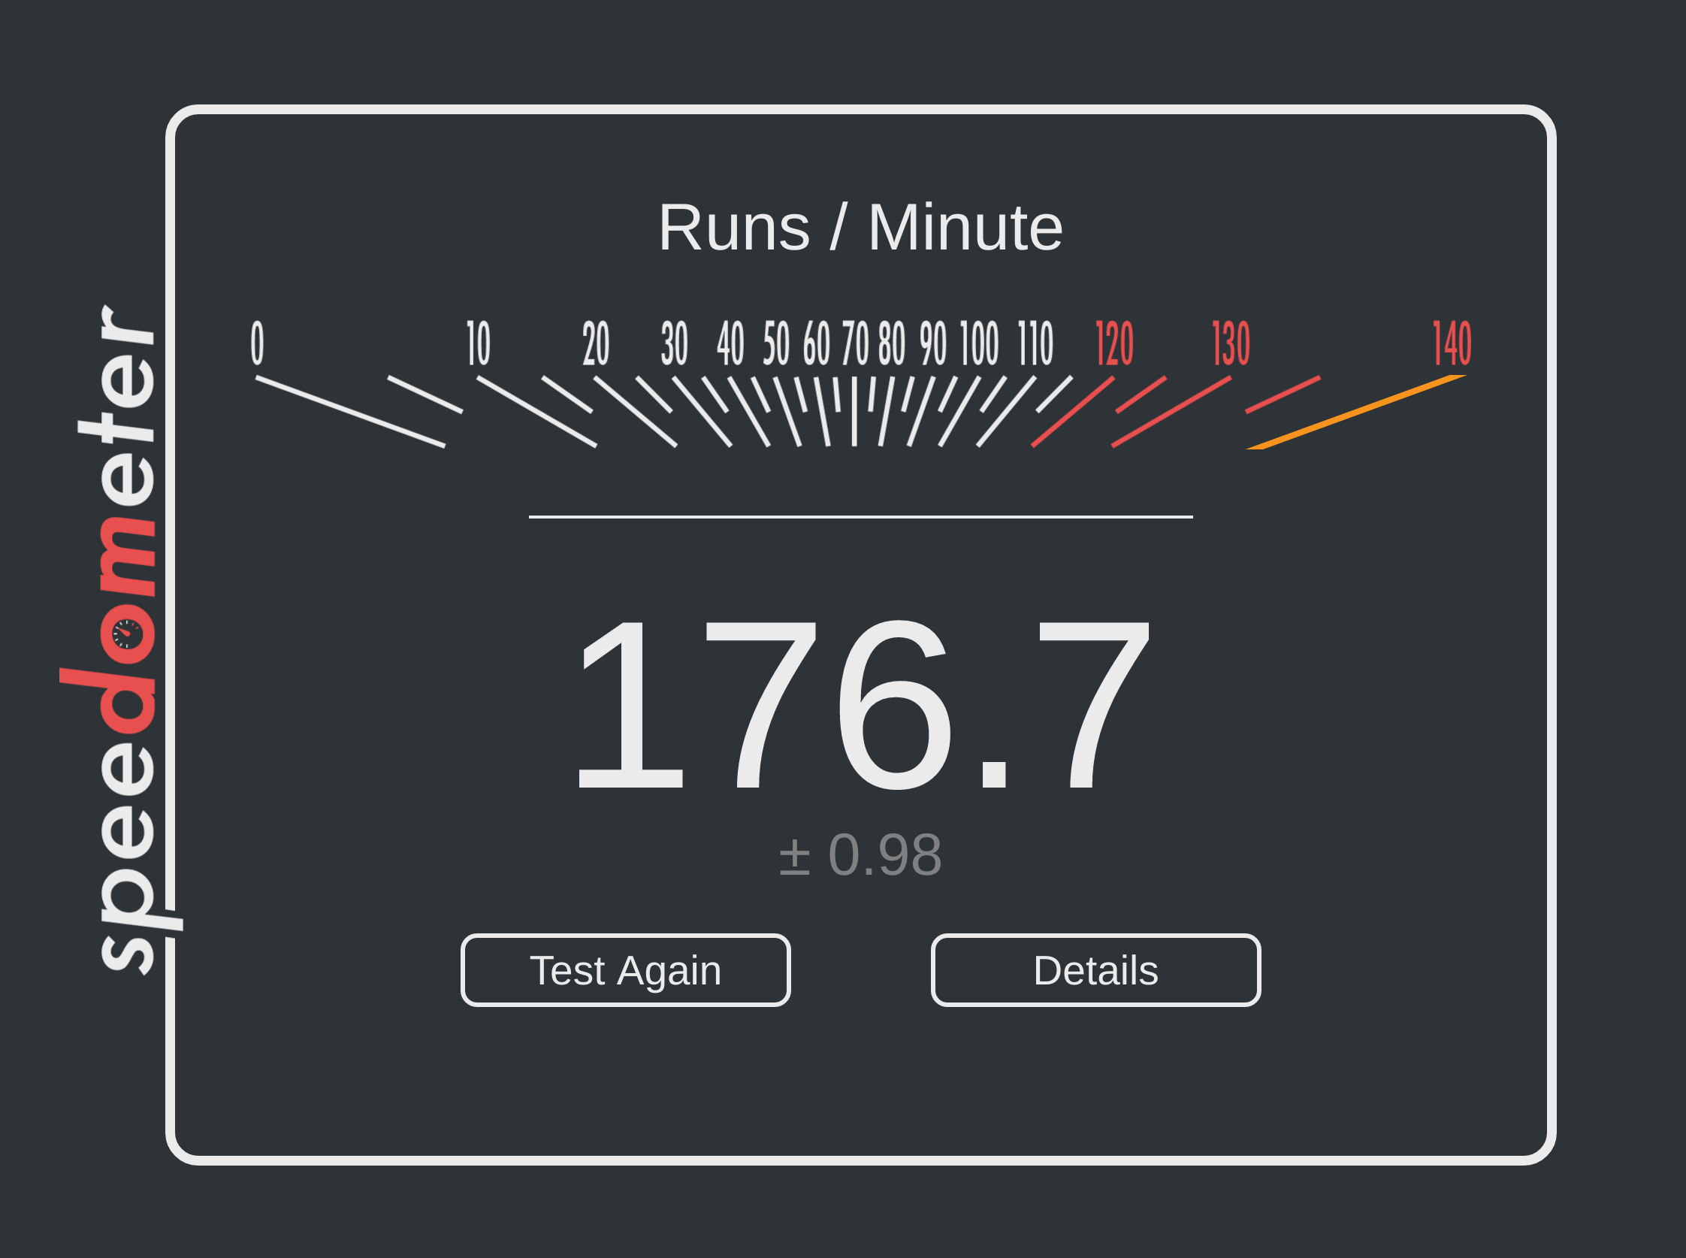Click the Test Again button
Screen dimensions: 1686x1258
[625, 970]
